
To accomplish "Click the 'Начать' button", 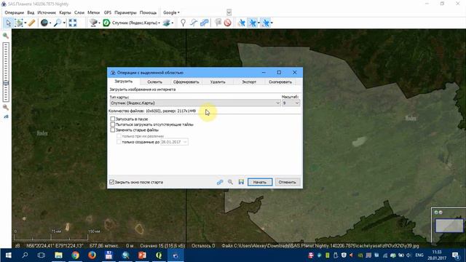I will 260,182.
